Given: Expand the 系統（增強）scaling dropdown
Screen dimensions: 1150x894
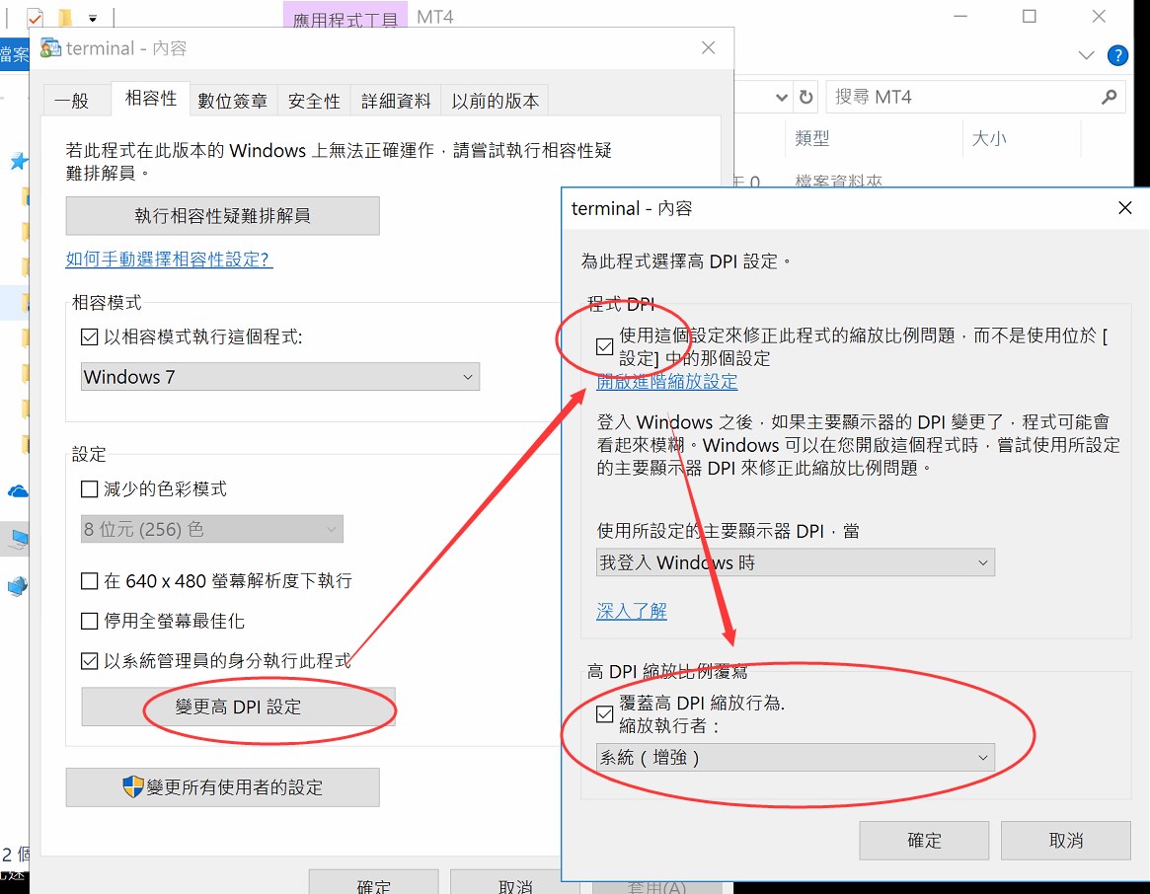Looking at the screenshot, I should tap(796, 758).
